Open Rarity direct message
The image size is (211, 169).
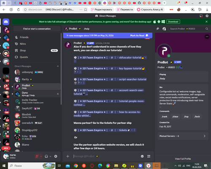point(37,79)
